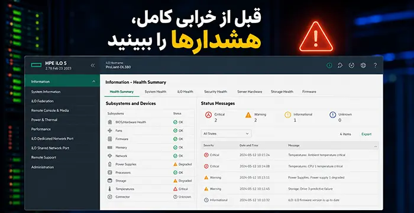Click the Firmware subsystem icon
Viewport: 414px width, 213px height.
110,139
